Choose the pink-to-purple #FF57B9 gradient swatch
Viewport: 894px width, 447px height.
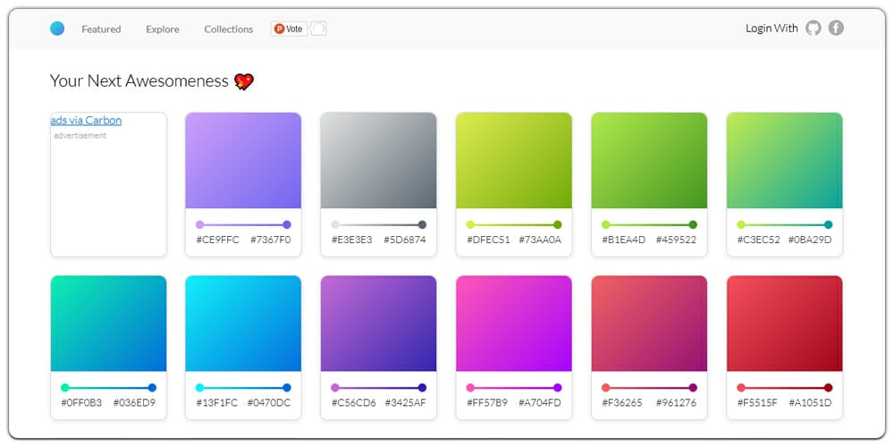pos(514,324)
